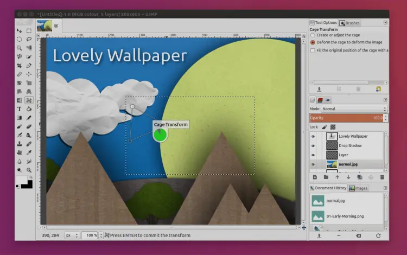
Task: Save tool options preset
Action: pyautogui.click(x=319, y=89)
